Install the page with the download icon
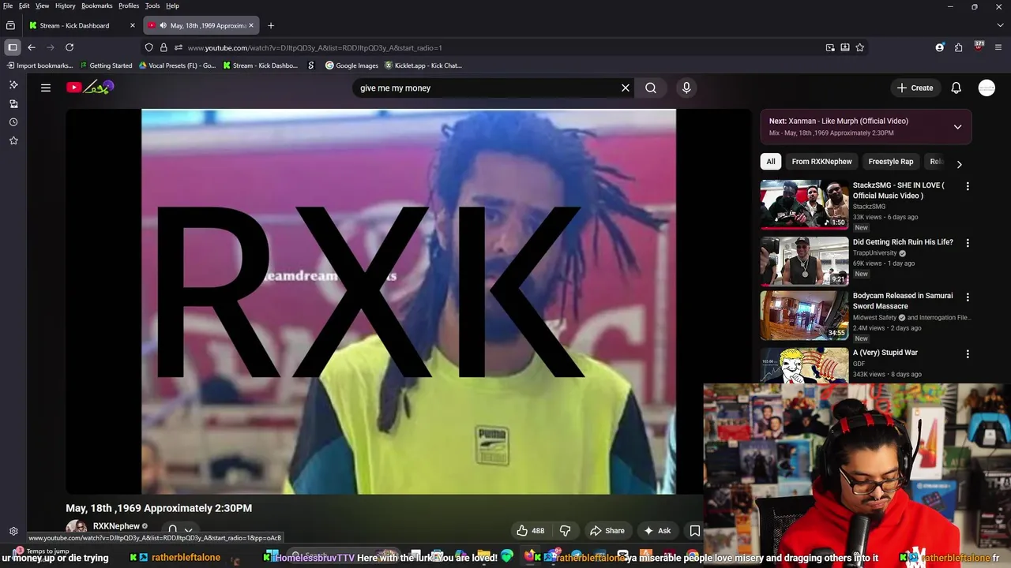This screenshot has height=568, width=1011. click(845, 47)
